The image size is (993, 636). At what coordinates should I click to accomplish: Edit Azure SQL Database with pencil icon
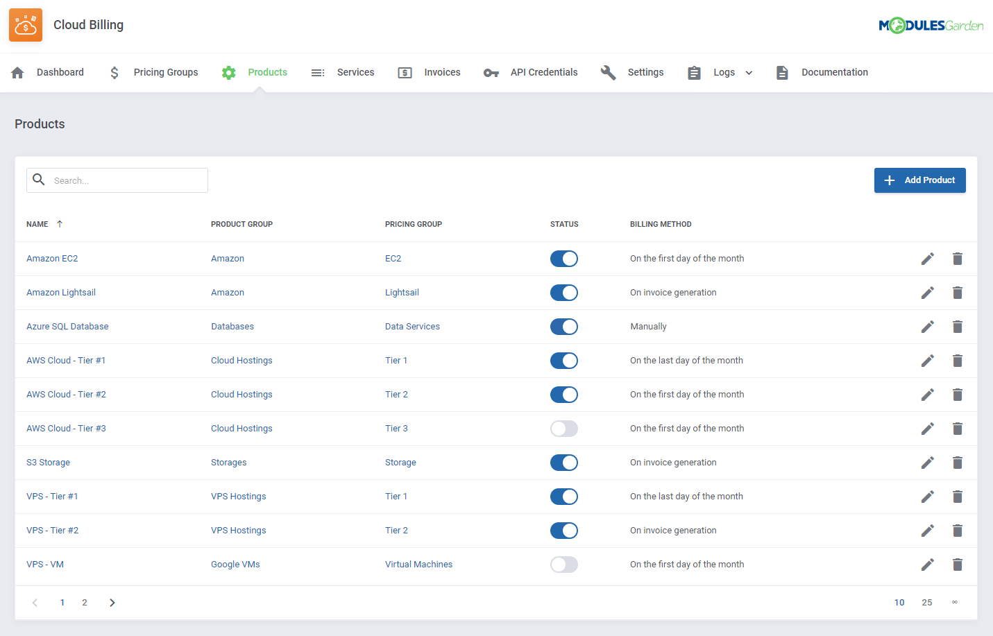pyautogui.click(x=928, y=327)
